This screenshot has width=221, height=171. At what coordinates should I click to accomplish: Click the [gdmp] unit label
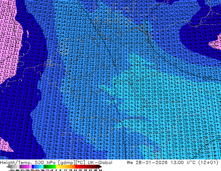click(67, 163)
